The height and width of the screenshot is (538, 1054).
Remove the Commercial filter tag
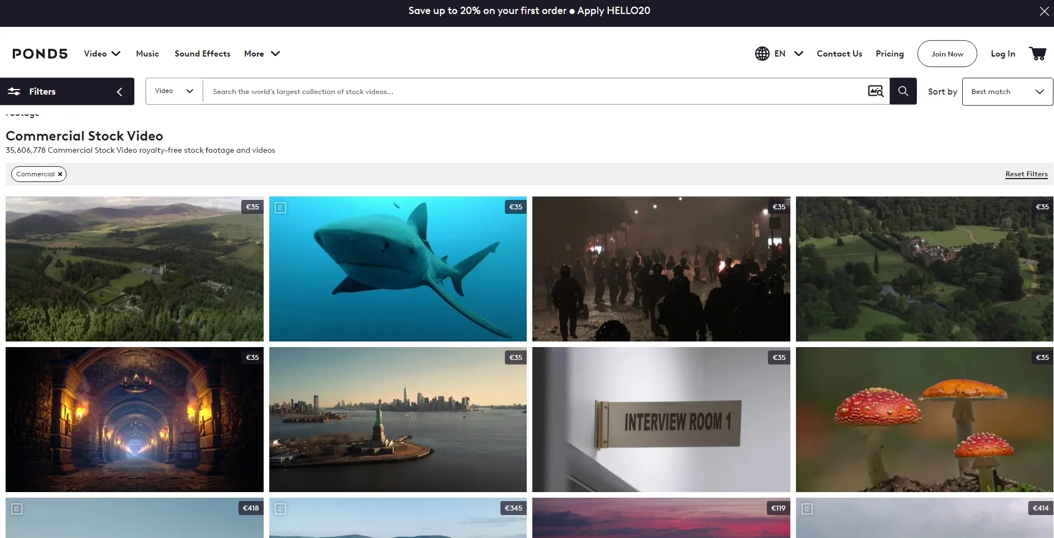pos(60,174)
